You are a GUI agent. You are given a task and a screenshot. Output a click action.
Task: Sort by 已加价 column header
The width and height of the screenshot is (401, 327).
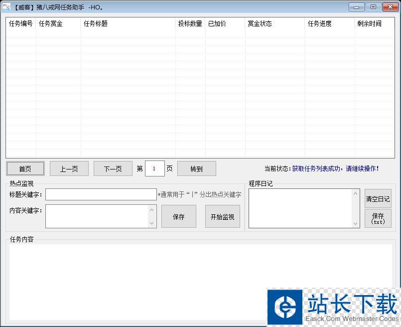click(225, 24)
